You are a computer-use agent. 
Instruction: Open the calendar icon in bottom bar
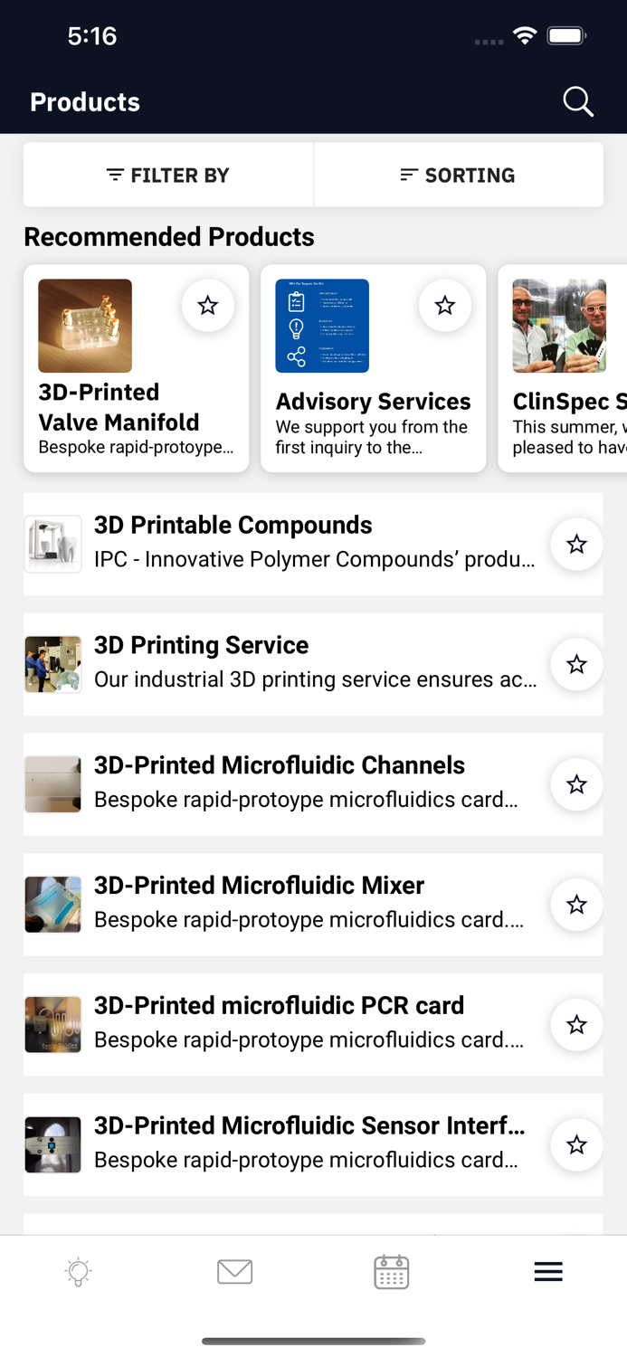pyautogui.click(x=392, y=1271)
